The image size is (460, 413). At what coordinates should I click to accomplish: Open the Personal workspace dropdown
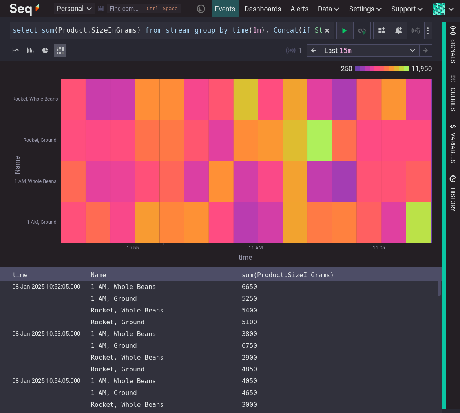(74, 9)
